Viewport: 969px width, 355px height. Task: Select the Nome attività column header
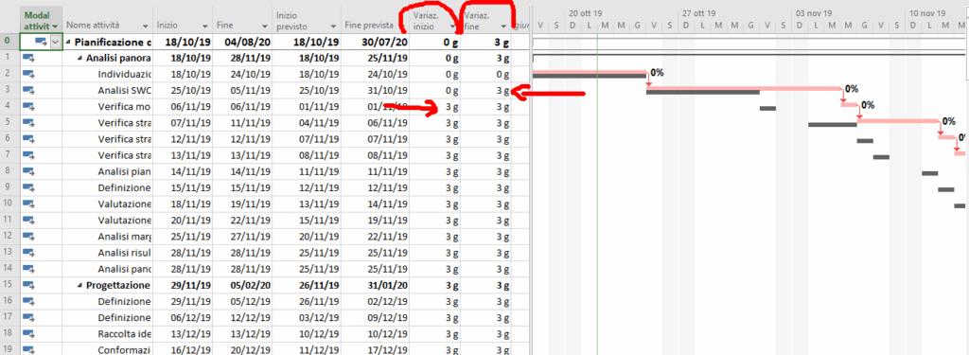pyautogui.click(x=108, y=21)
